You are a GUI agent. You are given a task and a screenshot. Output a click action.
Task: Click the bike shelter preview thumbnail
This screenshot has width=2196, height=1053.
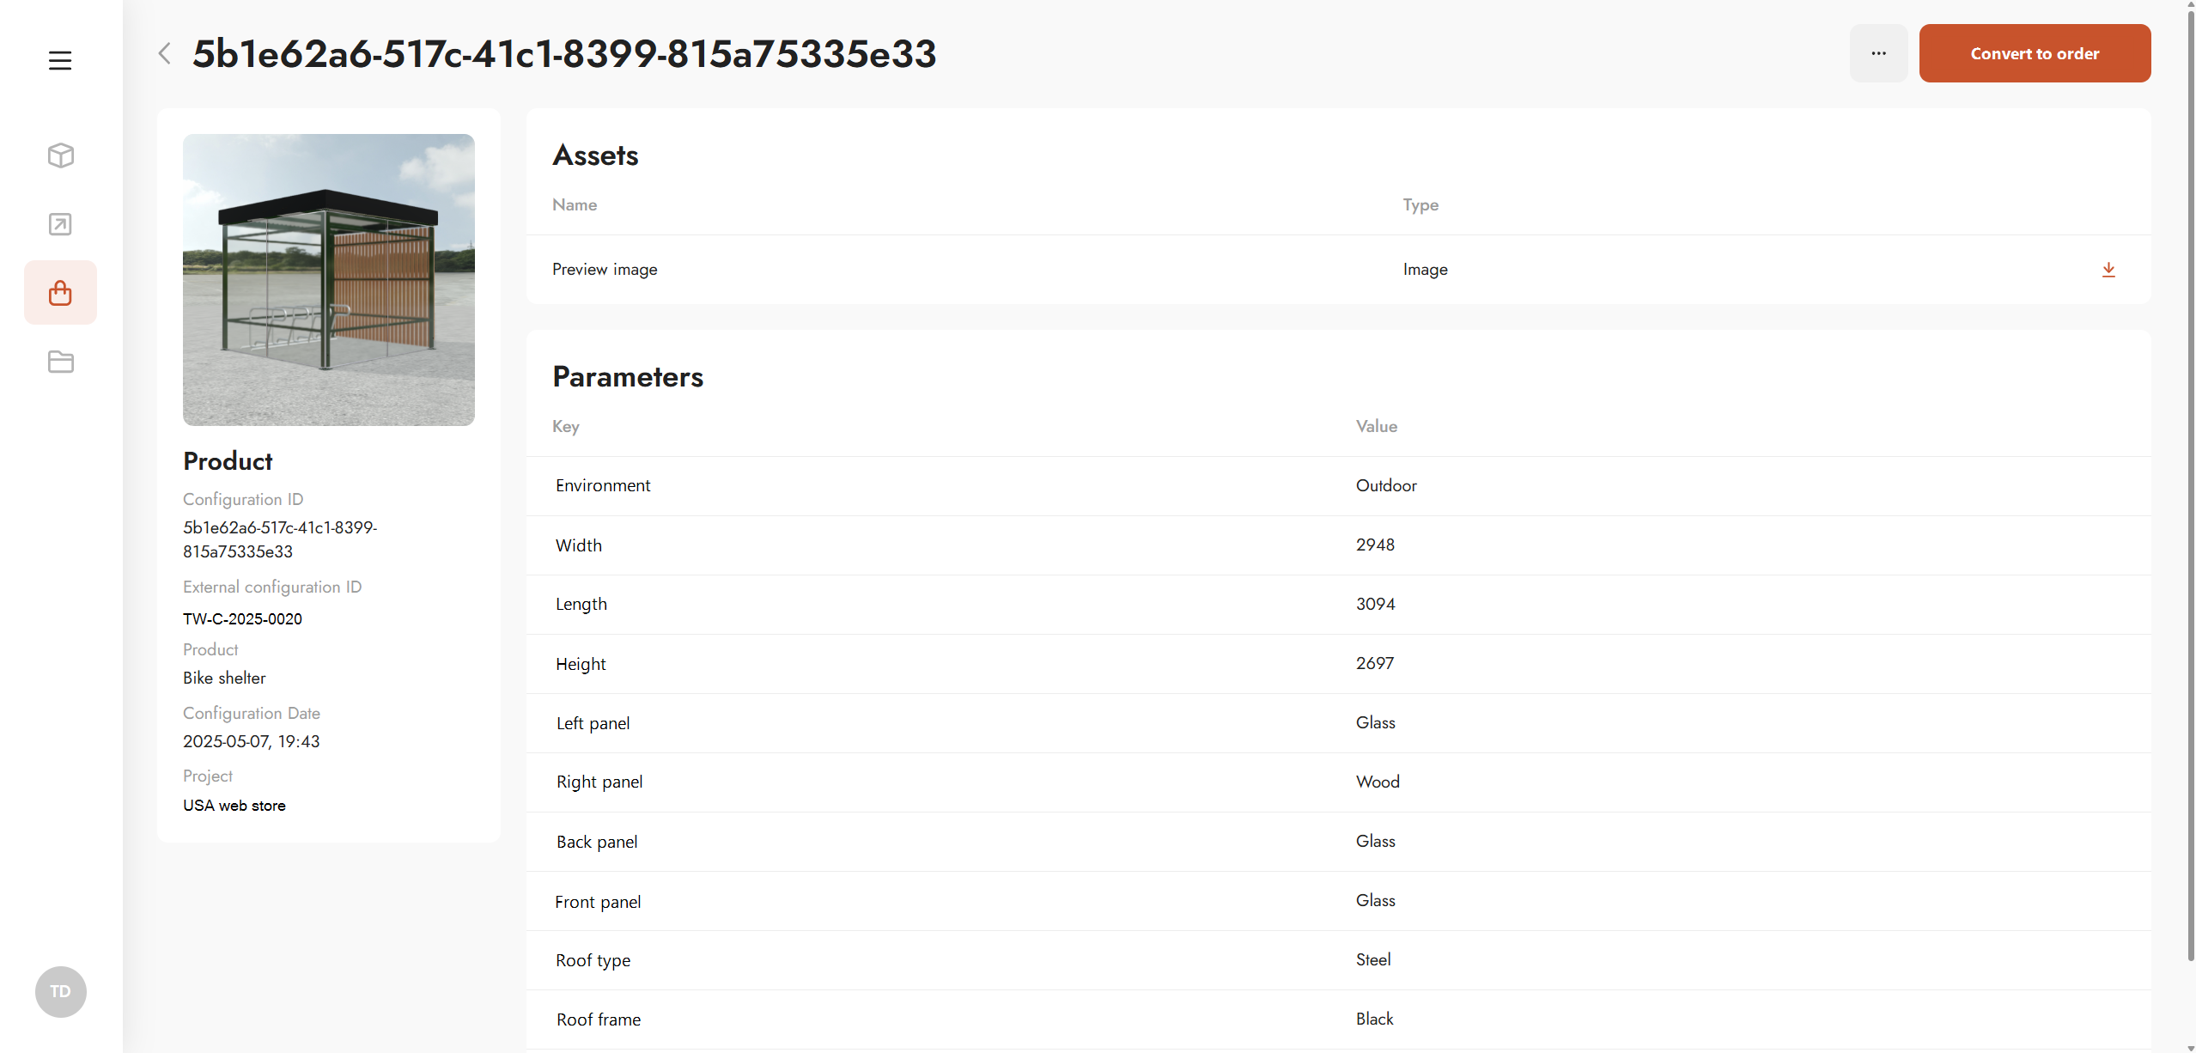[328, 280]
